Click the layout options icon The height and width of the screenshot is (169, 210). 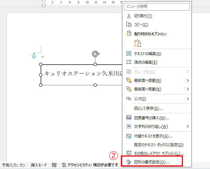click(x=129, y=153)
